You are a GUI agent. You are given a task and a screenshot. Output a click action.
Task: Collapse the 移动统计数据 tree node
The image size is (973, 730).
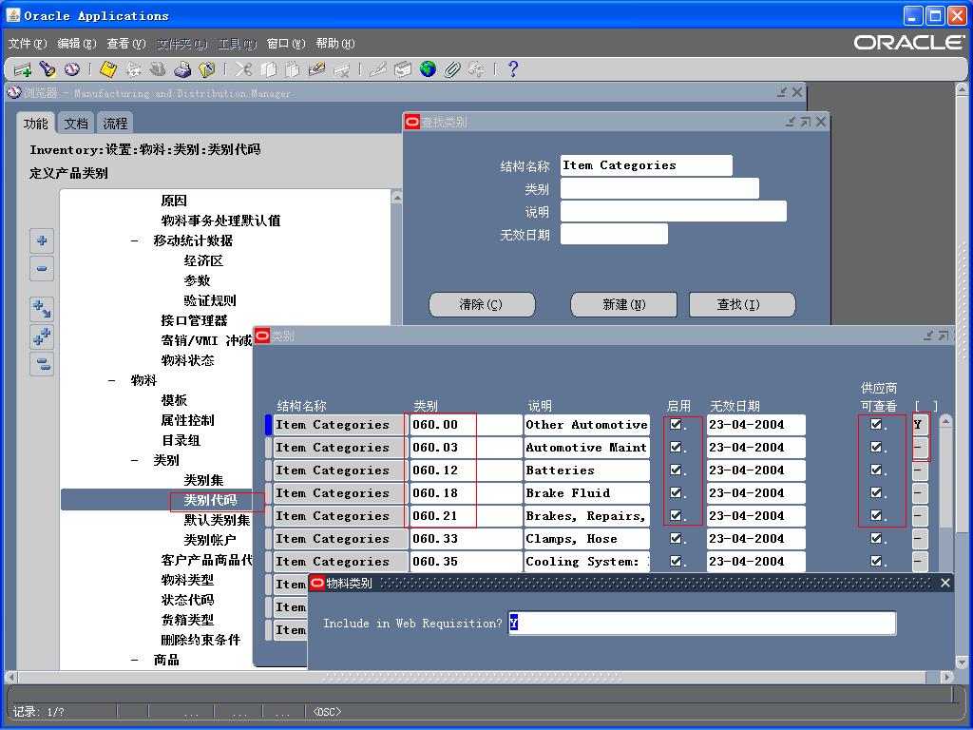click(x=135, y=240)
